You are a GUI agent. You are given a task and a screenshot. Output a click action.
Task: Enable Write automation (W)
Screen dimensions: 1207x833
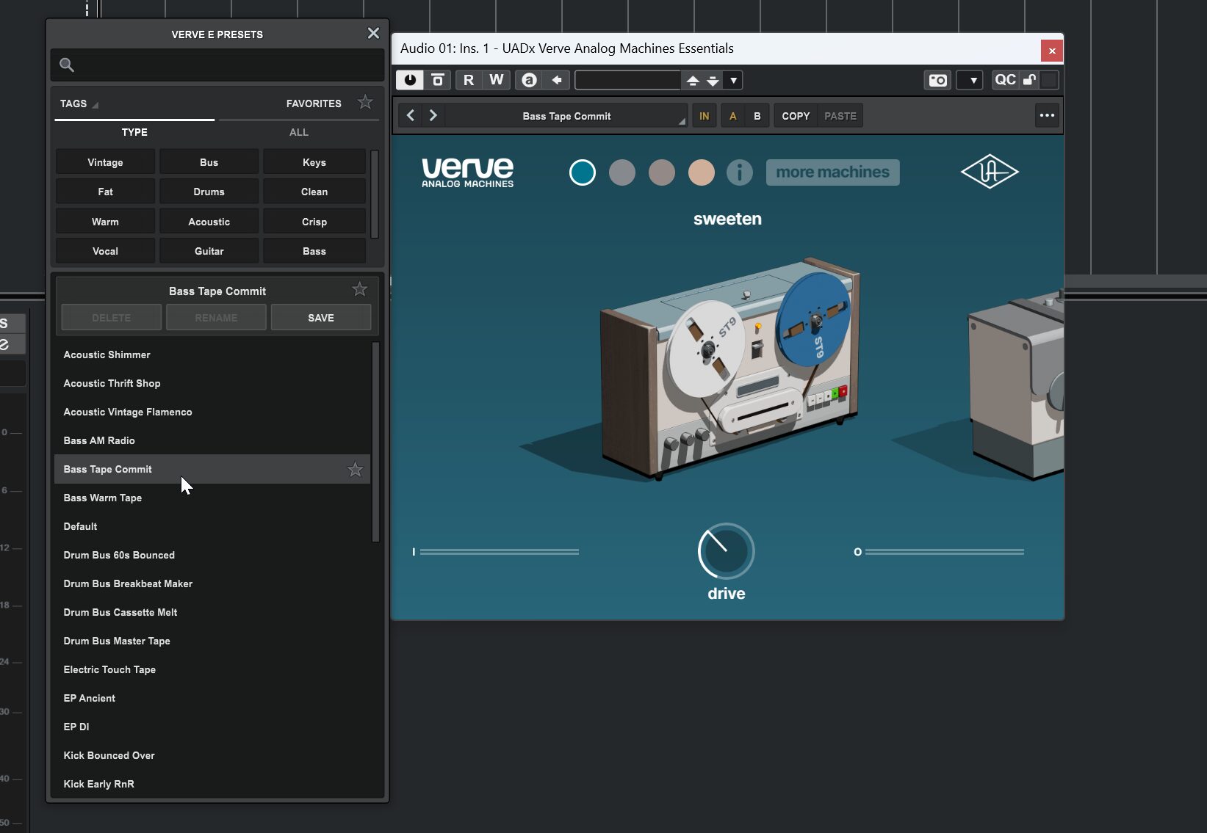pos(497,79)
